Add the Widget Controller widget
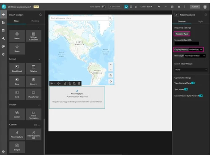210x158 pixels. pyautogui.click(x=34, y=36)
